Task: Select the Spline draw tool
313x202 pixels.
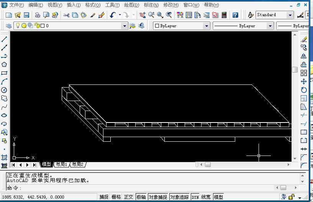Action: tap(4, 107)
